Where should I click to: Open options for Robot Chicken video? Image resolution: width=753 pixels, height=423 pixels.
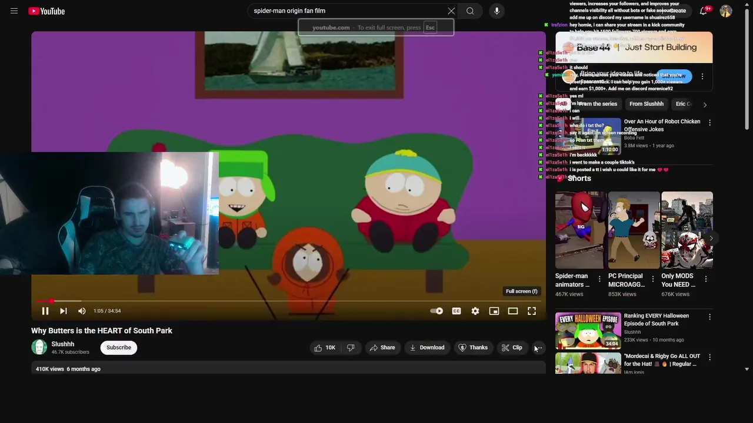click(709, 123)
